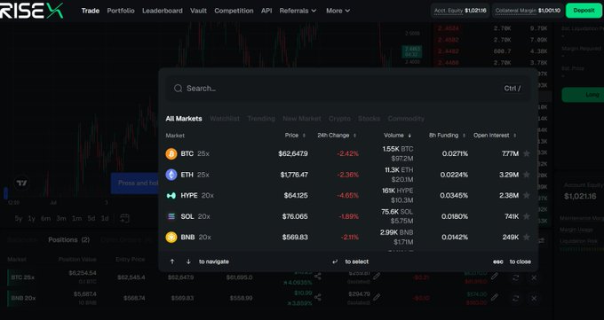Sort markets by 8h Funding column
The image size is (604, 320).
447,136
